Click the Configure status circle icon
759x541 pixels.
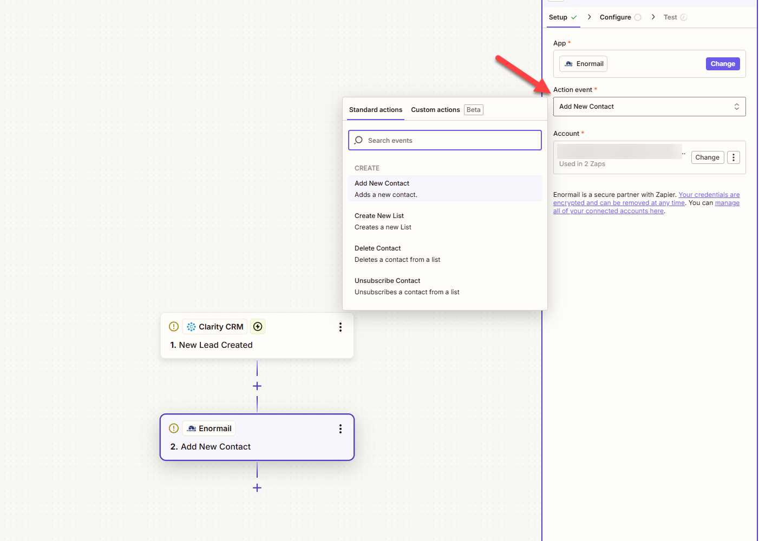pos(638,17)
